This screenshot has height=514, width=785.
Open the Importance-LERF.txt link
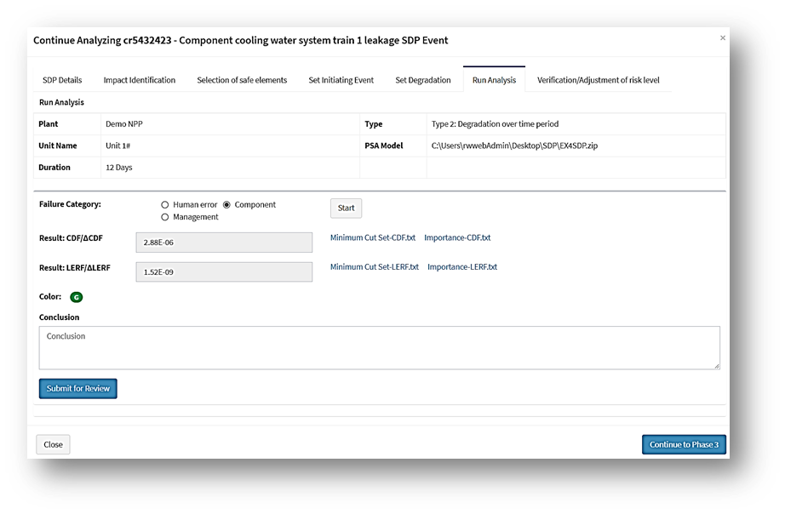tap(462, 267)
